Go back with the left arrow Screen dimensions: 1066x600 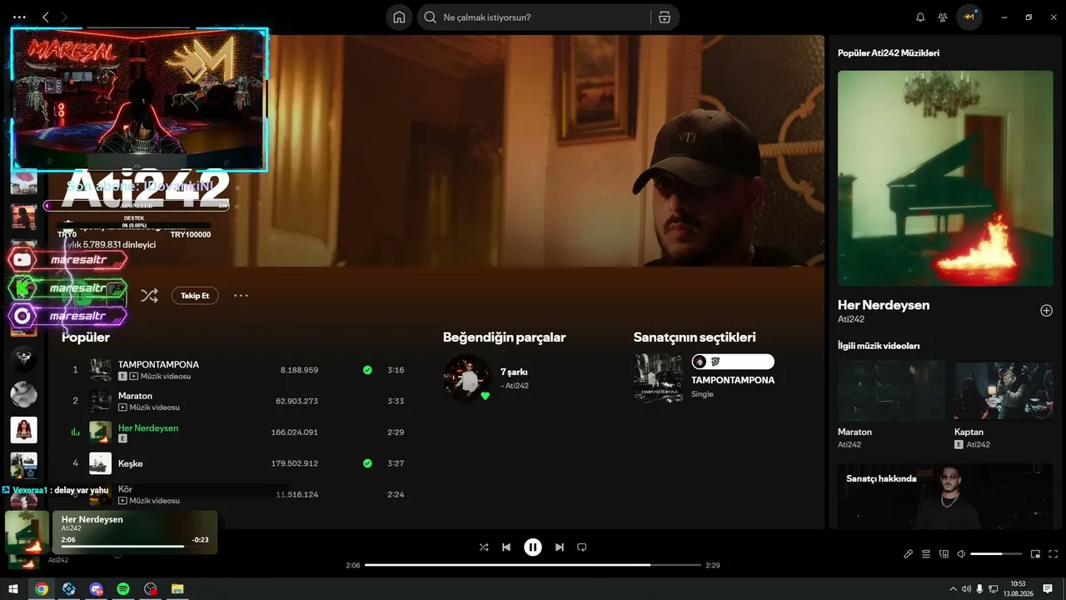(46, 17)
